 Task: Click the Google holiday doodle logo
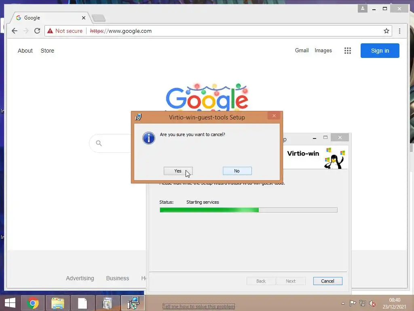(x=207, y=97)
